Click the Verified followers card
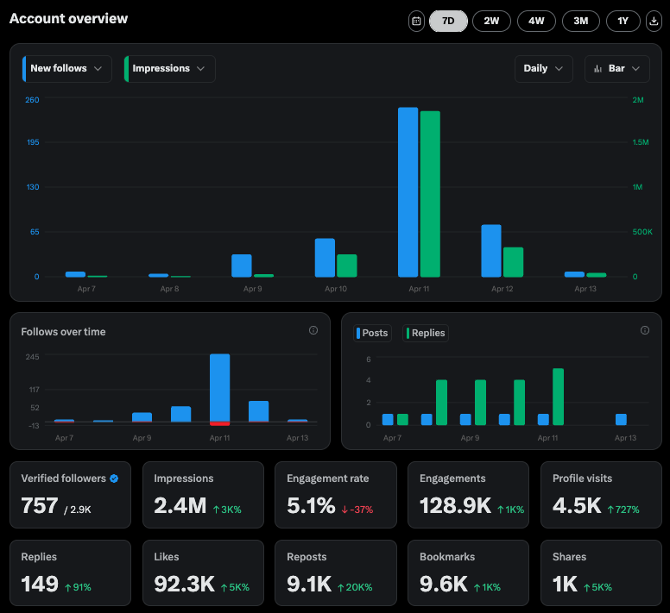This screenshot has width=670, height=613. pyautogui.click(x=71, y=495)
